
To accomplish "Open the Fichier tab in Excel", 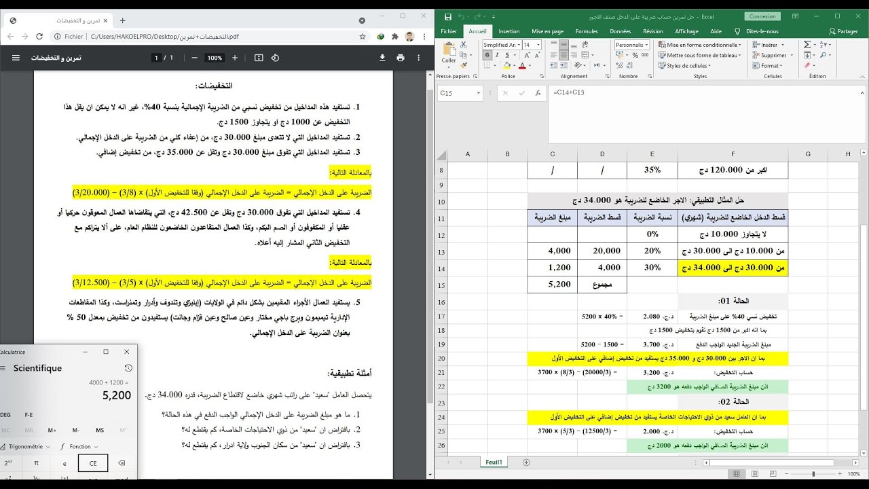I will coord(449,31).
